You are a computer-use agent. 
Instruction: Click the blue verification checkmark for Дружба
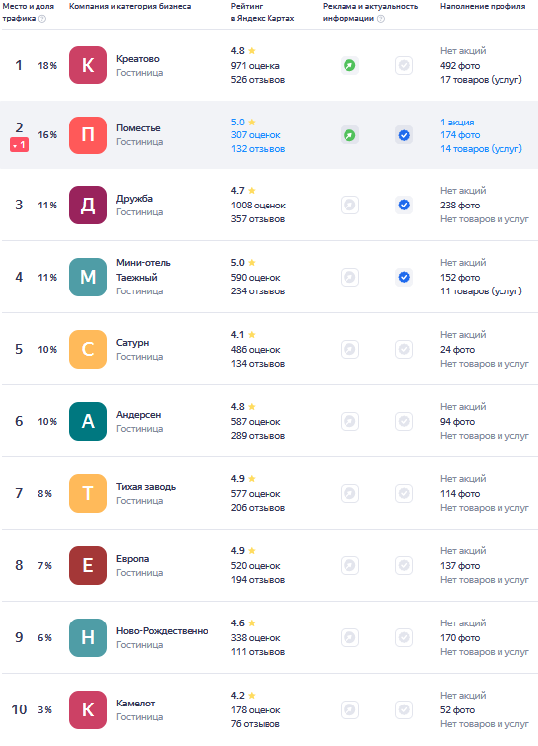pos(404,206)
